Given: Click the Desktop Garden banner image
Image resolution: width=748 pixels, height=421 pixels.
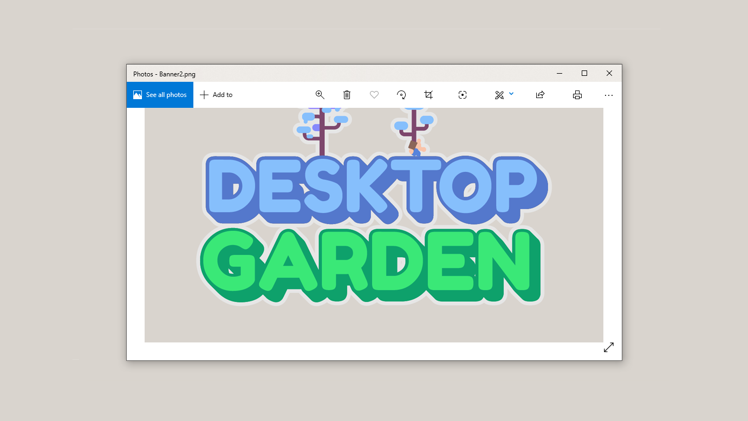Looking at the screenshot, I should [374, 225].
